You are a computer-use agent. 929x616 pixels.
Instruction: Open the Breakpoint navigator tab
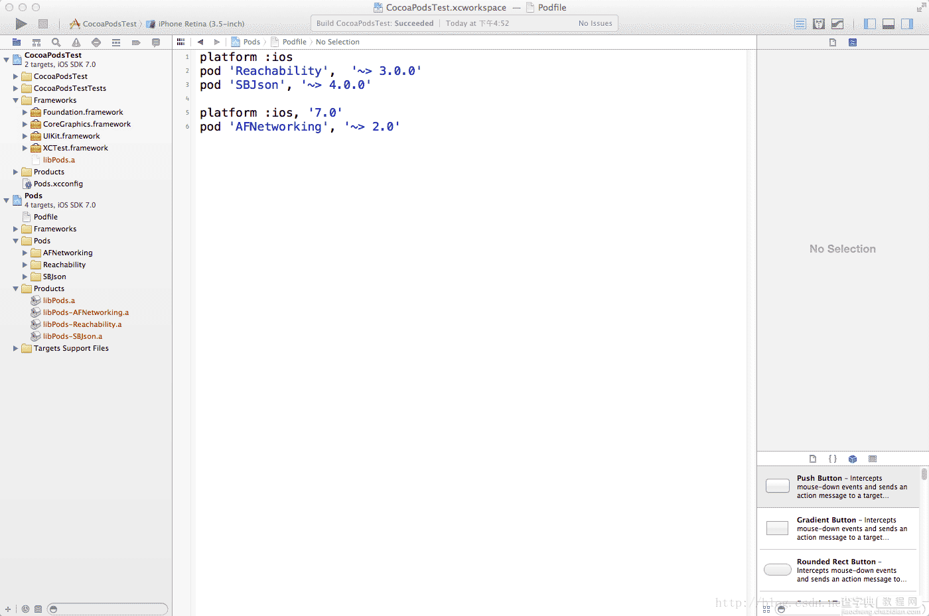[136, 42]
